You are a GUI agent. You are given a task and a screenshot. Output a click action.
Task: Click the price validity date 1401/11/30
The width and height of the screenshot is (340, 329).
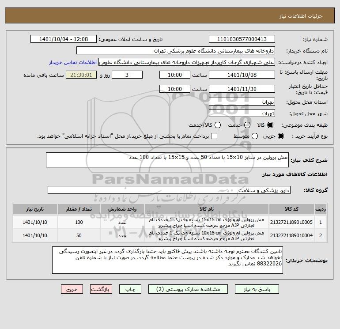[x=242, y=89]
